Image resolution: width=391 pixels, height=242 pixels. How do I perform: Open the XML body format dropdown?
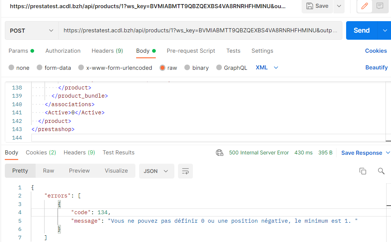coord(266,68)
